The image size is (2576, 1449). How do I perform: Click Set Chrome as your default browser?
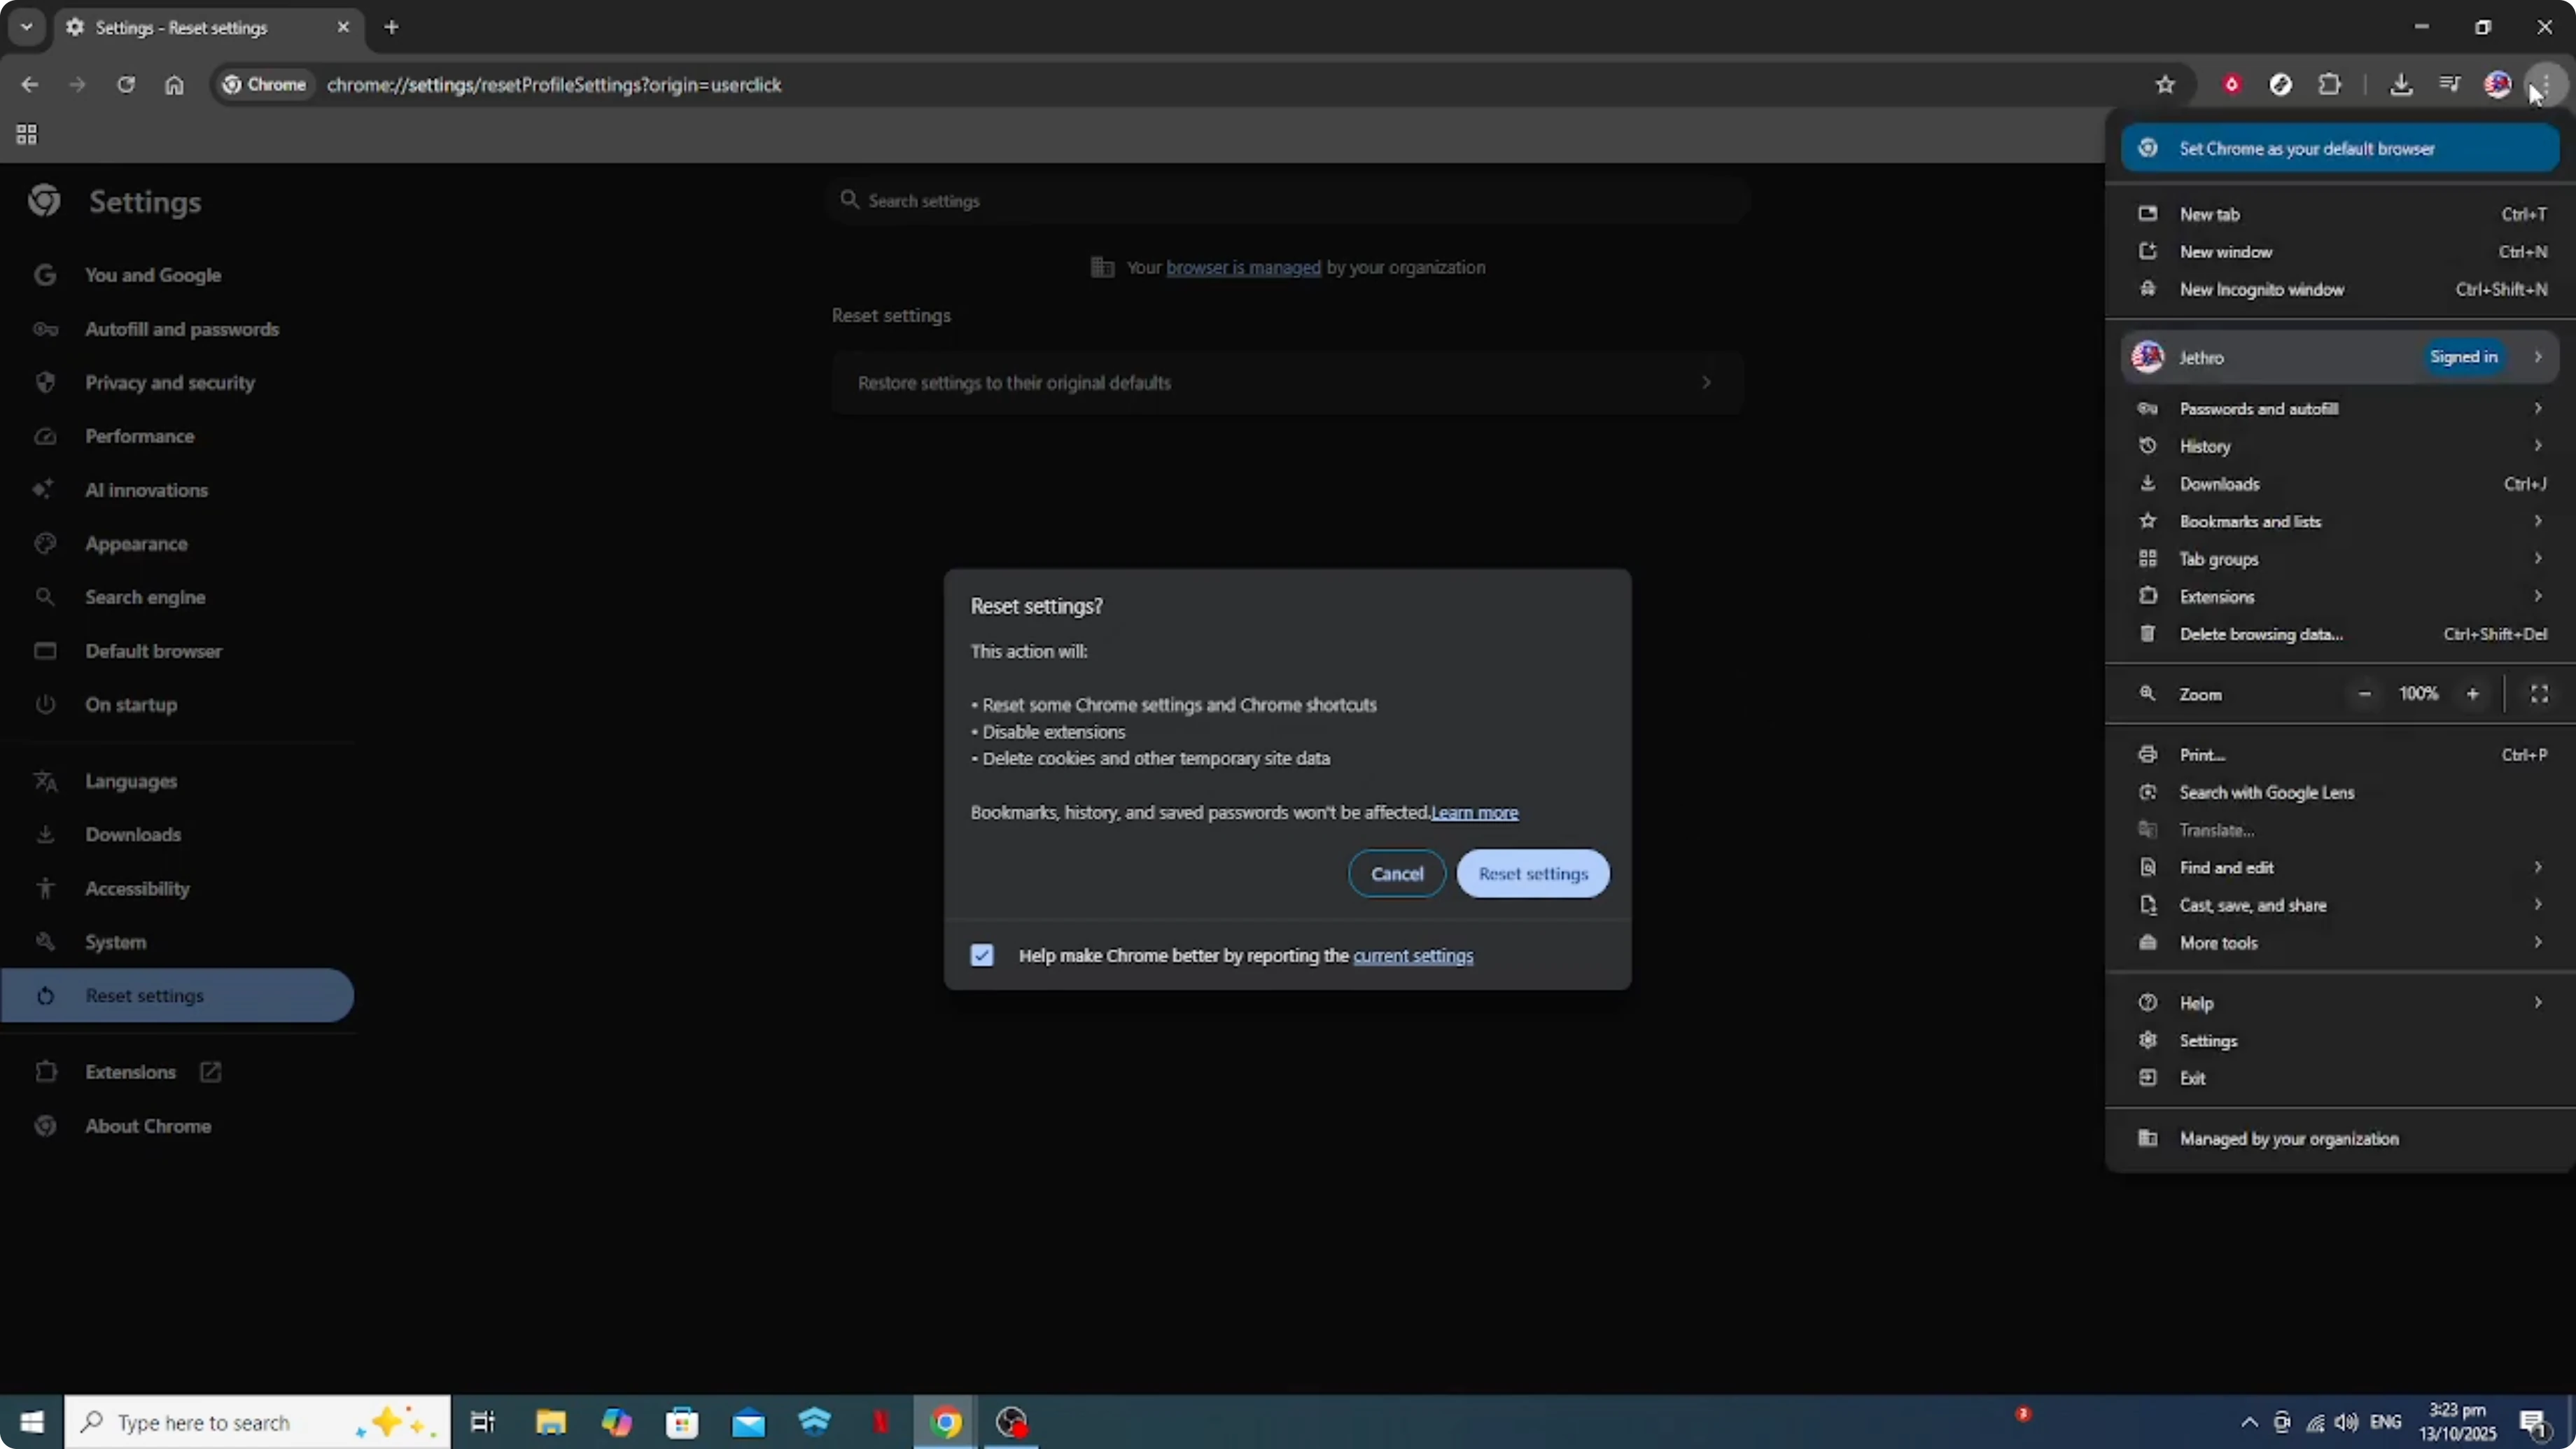(x=2340, y=149)
